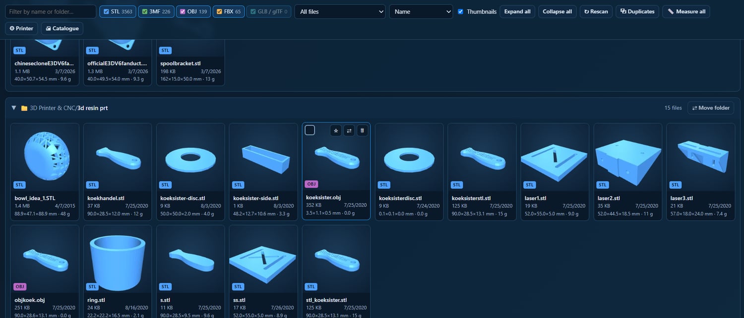Click the STL badge on bowl_idea_1.STL card

[19, 185]
